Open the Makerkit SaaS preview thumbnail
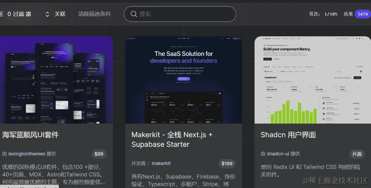371x188 pixels. pyautogui.click(x=184, y=80)
